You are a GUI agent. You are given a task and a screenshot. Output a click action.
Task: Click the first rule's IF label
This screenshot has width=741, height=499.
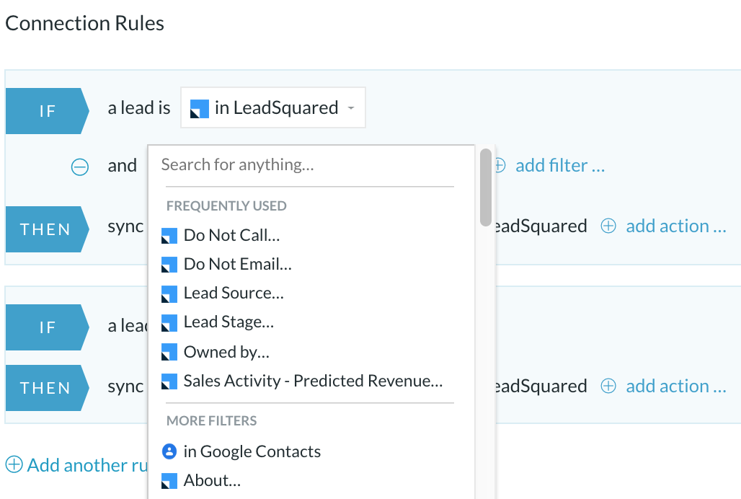coord(48,111)
